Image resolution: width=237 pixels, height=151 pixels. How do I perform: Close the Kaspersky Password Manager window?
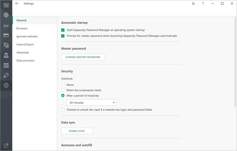(232, 3)
